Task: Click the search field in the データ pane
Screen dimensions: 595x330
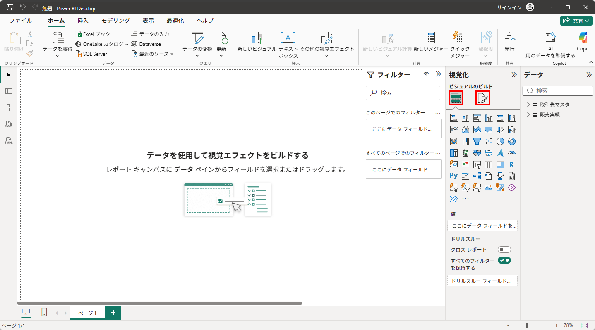Action: (558, 91)
